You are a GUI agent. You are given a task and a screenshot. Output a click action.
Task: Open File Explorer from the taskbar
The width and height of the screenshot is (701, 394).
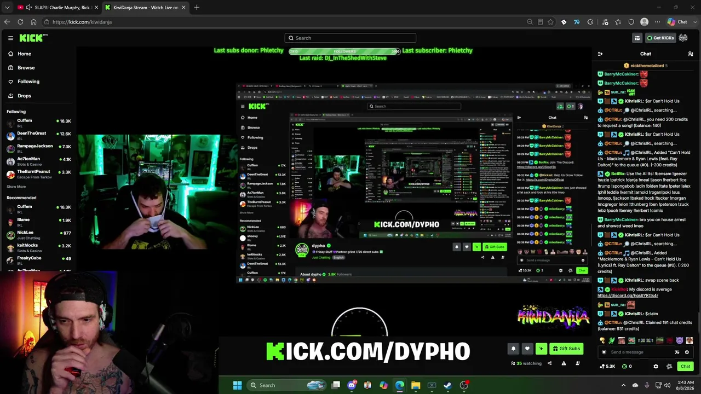416,385
